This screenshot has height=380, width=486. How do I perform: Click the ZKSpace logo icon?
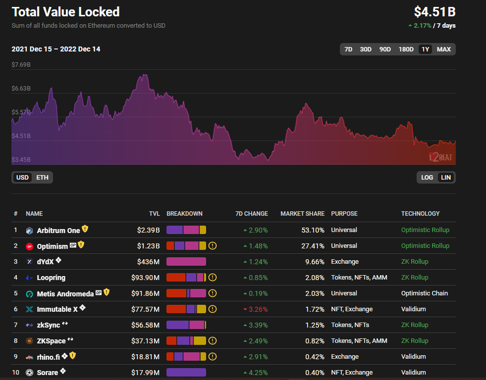29,341
